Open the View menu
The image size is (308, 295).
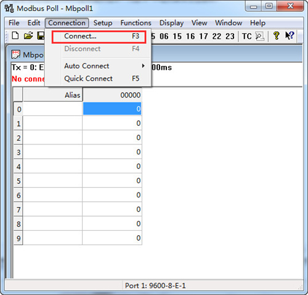(199, 23)
